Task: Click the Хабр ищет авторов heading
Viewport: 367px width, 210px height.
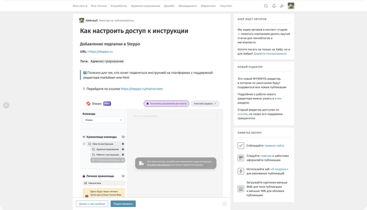Action: click(x=252, y=19)
